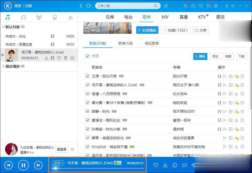This screenshot has width=252, height=173.
Task: Open the cloud music icon in sidebar
Action: (23, 17)
